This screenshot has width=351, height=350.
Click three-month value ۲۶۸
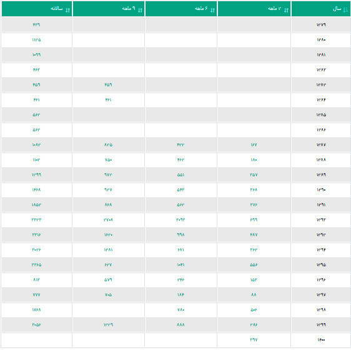coord(254,190)
